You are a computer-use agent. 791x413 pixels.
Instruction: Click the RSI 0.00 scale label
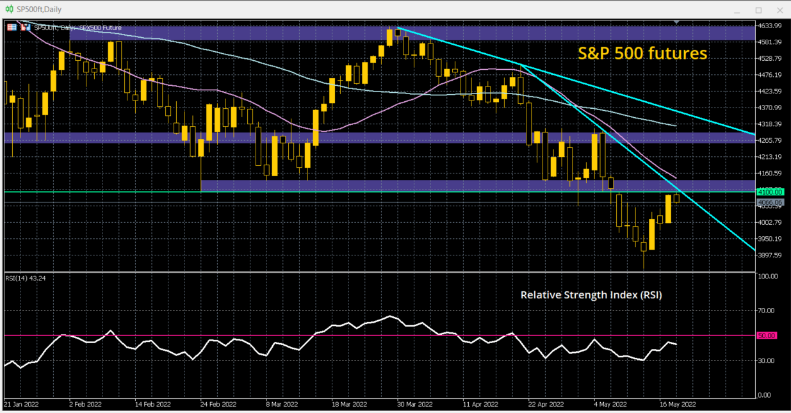(764, 395)
